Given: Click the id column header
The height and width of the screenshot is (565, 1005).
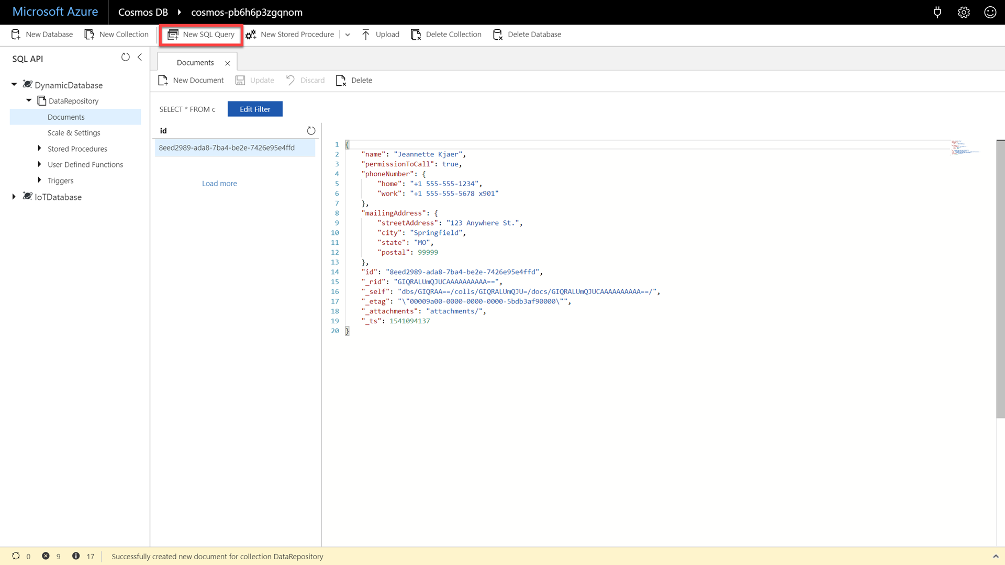Looking at the screenshot, I should click(163, 131).
